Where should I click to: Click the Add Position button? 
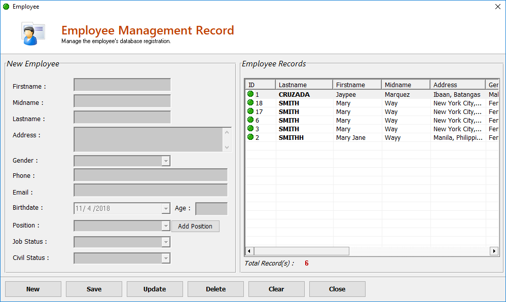tap(195, 226)
